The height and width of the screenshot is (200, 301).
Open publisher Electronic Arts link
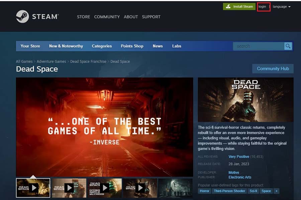240,177
